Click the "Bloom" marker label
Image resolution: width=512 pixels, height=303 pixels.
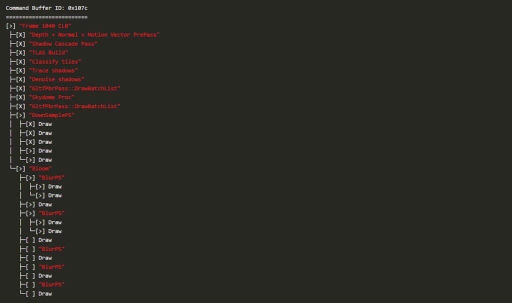40,168
